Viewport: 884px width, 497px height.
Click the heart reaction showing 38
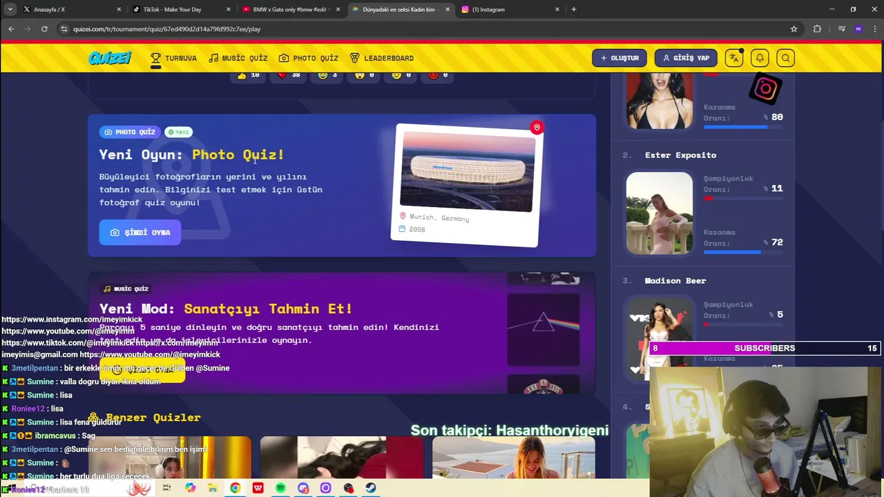coord(289,75)
